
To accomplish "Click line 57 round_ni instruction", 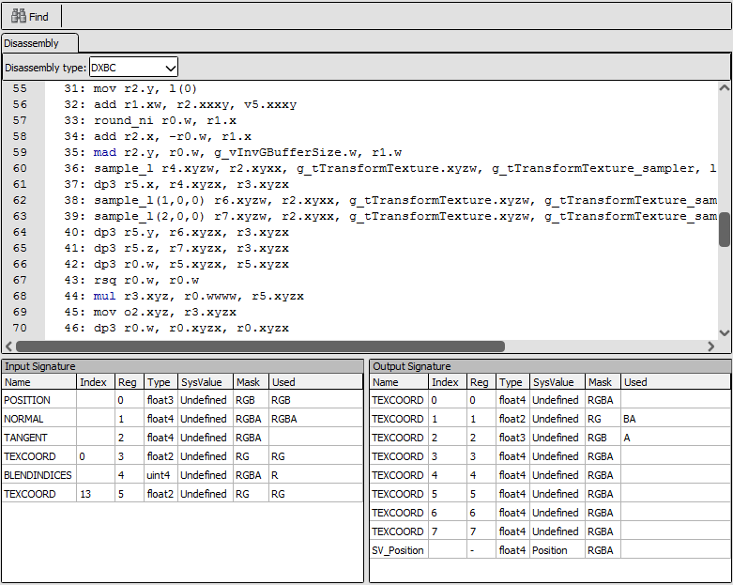I will click(x=150, y=120).
